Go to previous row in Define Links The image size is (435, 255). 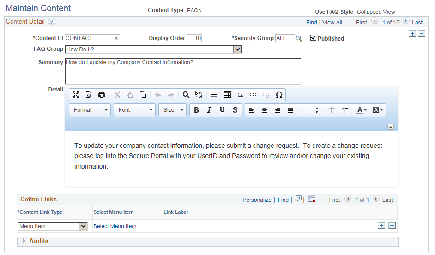[x=348, y=198]
